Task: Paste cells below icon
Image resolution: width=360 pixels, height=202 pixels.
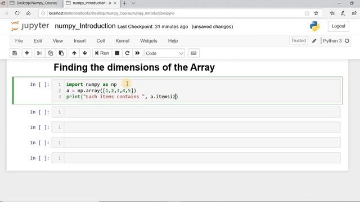Action: point(61,53)
